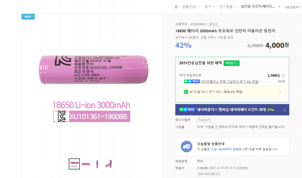
Task: Select the second battery thumbnail
Action: tap(86, 164)
